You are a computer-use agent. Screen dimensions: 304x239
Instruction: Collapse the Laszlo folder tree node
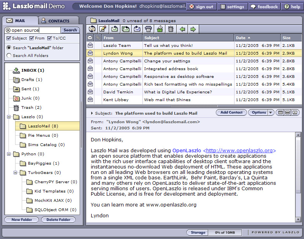click(9, 117)
